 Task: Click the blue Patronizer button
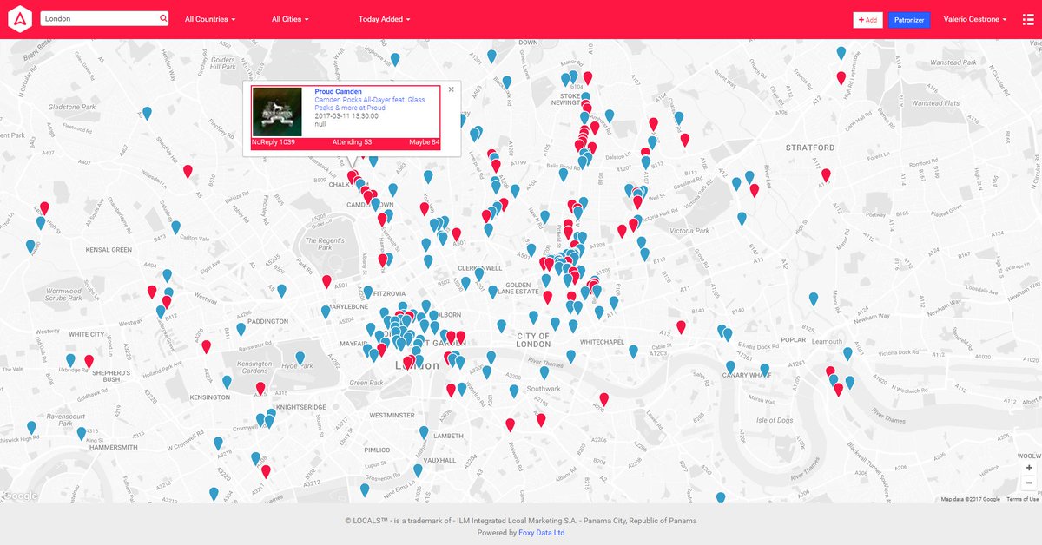[x=909, y=19]
